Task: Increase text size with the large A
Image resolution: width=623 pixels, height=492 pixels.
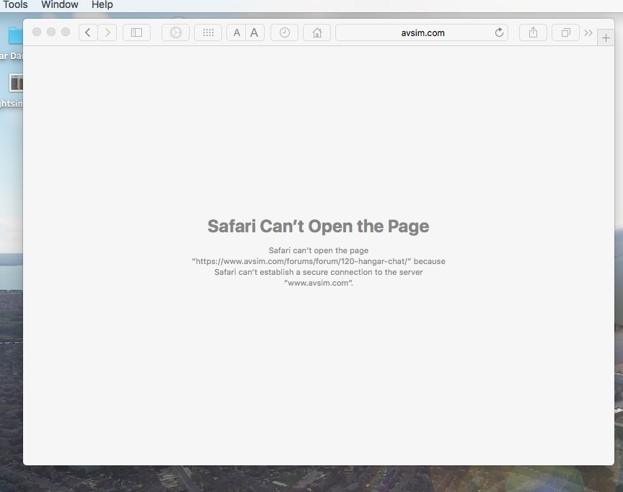Action: click(x=255, y=32)
